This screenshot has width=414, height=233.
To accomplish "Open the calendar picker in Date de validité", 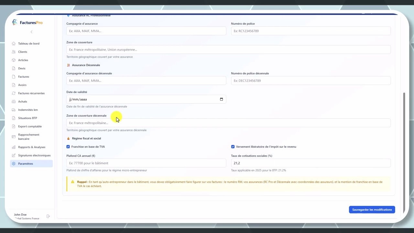I will 222,99.
